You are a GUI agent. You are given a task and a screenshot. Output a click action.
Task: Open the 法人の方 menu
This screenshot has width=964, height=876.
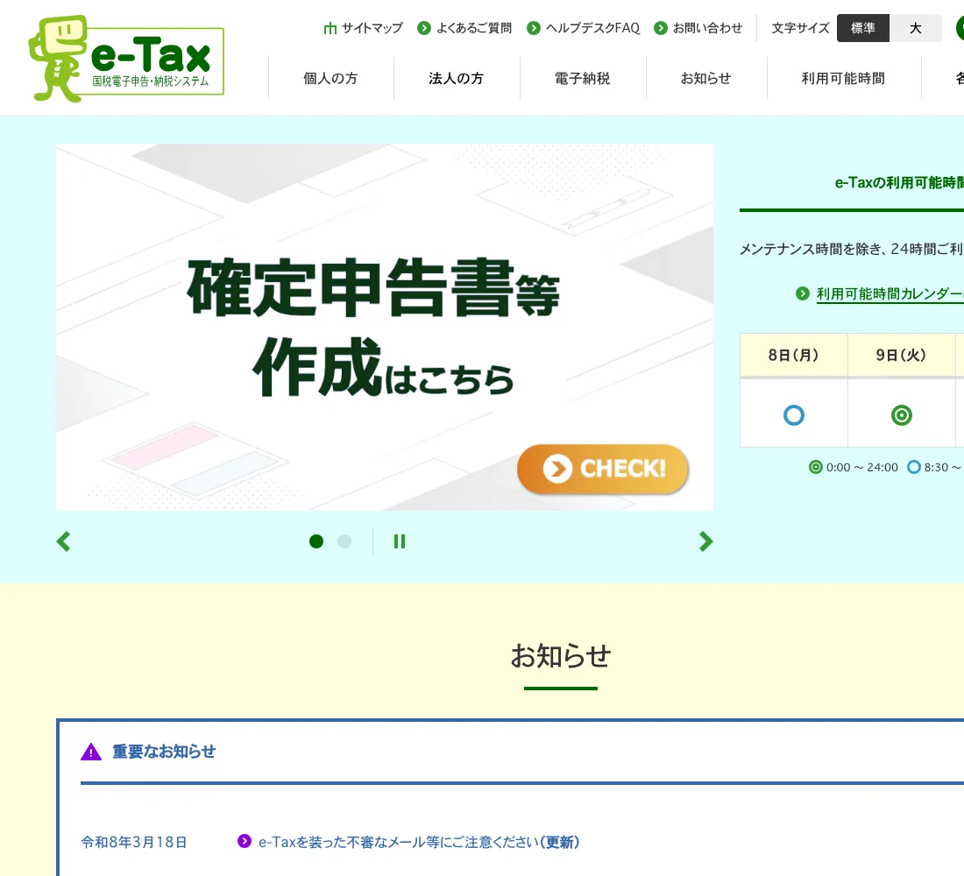point(457,78)
